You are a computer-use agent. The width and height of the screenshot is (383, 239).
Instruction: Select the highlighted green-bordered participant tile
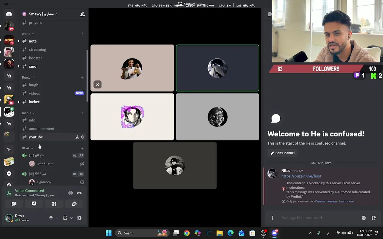tap(217, 68)
